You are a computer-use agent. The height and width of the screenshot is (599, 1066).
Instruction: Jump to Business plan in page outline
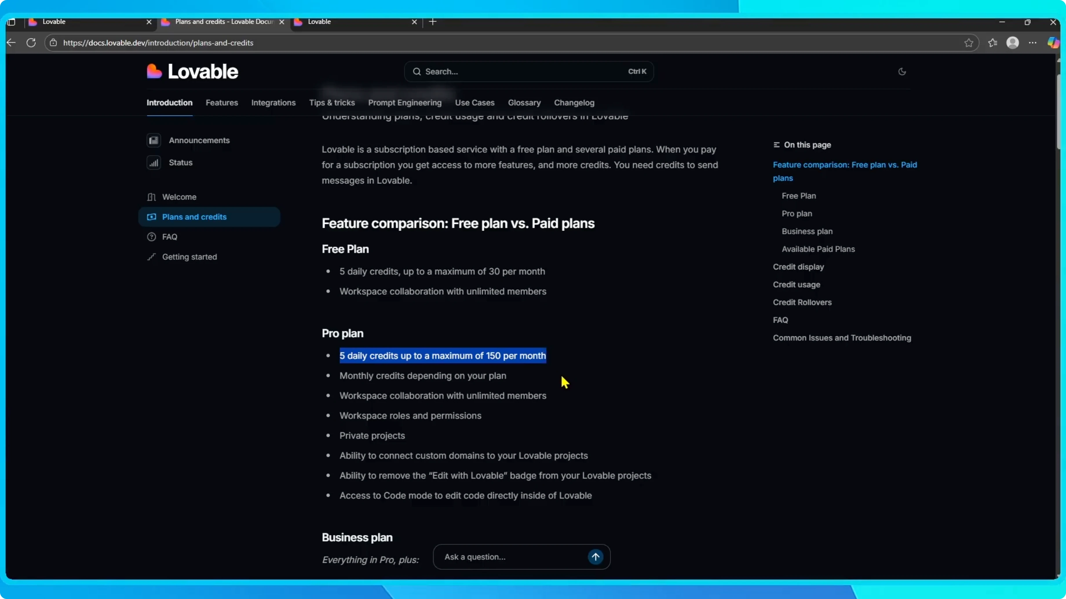pyautogui.click(x=807, y=231)
